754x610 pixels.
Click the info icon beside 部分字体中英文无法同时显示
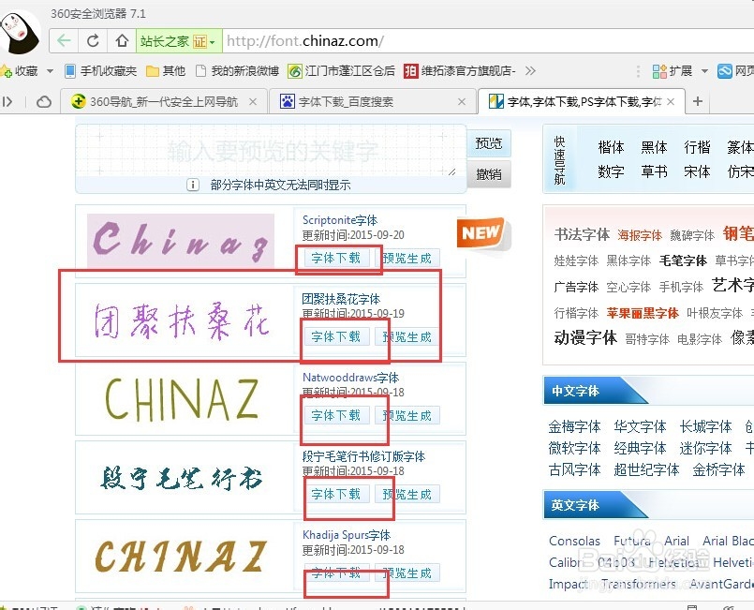coord(193,185)
